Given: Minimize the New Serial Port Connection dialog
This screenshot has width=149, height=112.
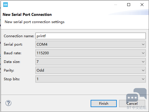Looking at the screenshot, I should (116, 5).
